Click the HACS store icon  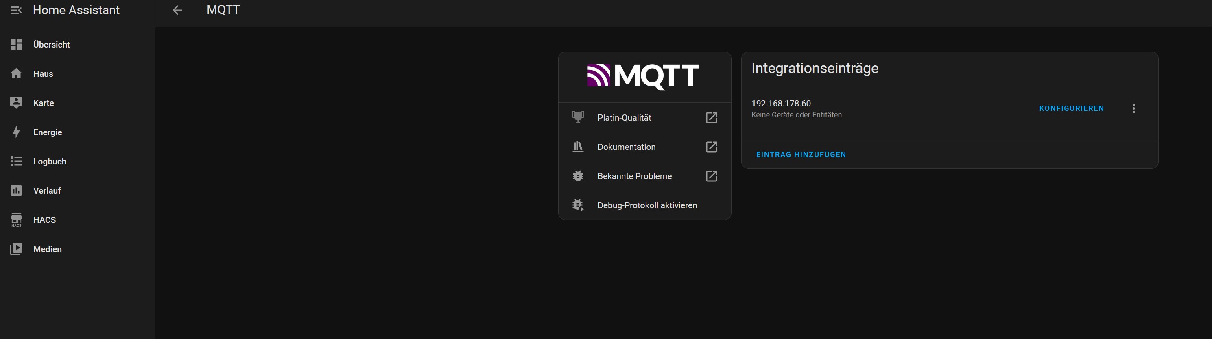(16, 220)
